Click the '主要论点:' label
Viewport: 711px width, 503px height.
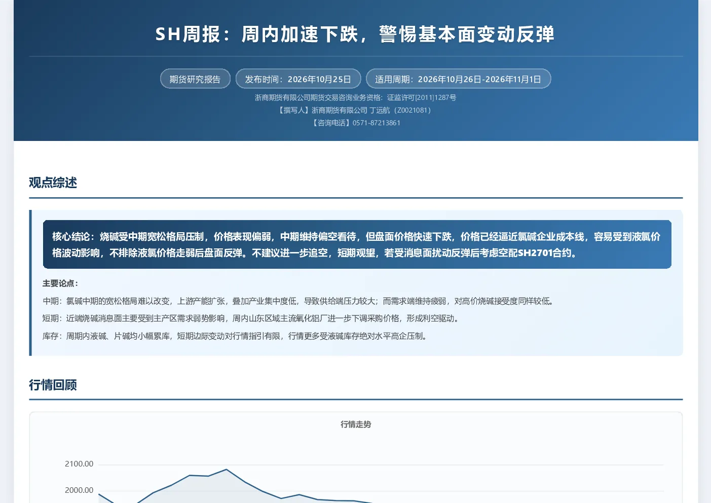click(x=60, y=283)
